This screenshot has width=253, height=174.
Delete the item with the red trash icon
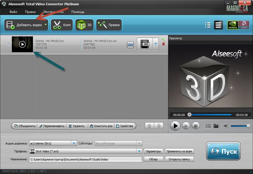coord(163,44)
